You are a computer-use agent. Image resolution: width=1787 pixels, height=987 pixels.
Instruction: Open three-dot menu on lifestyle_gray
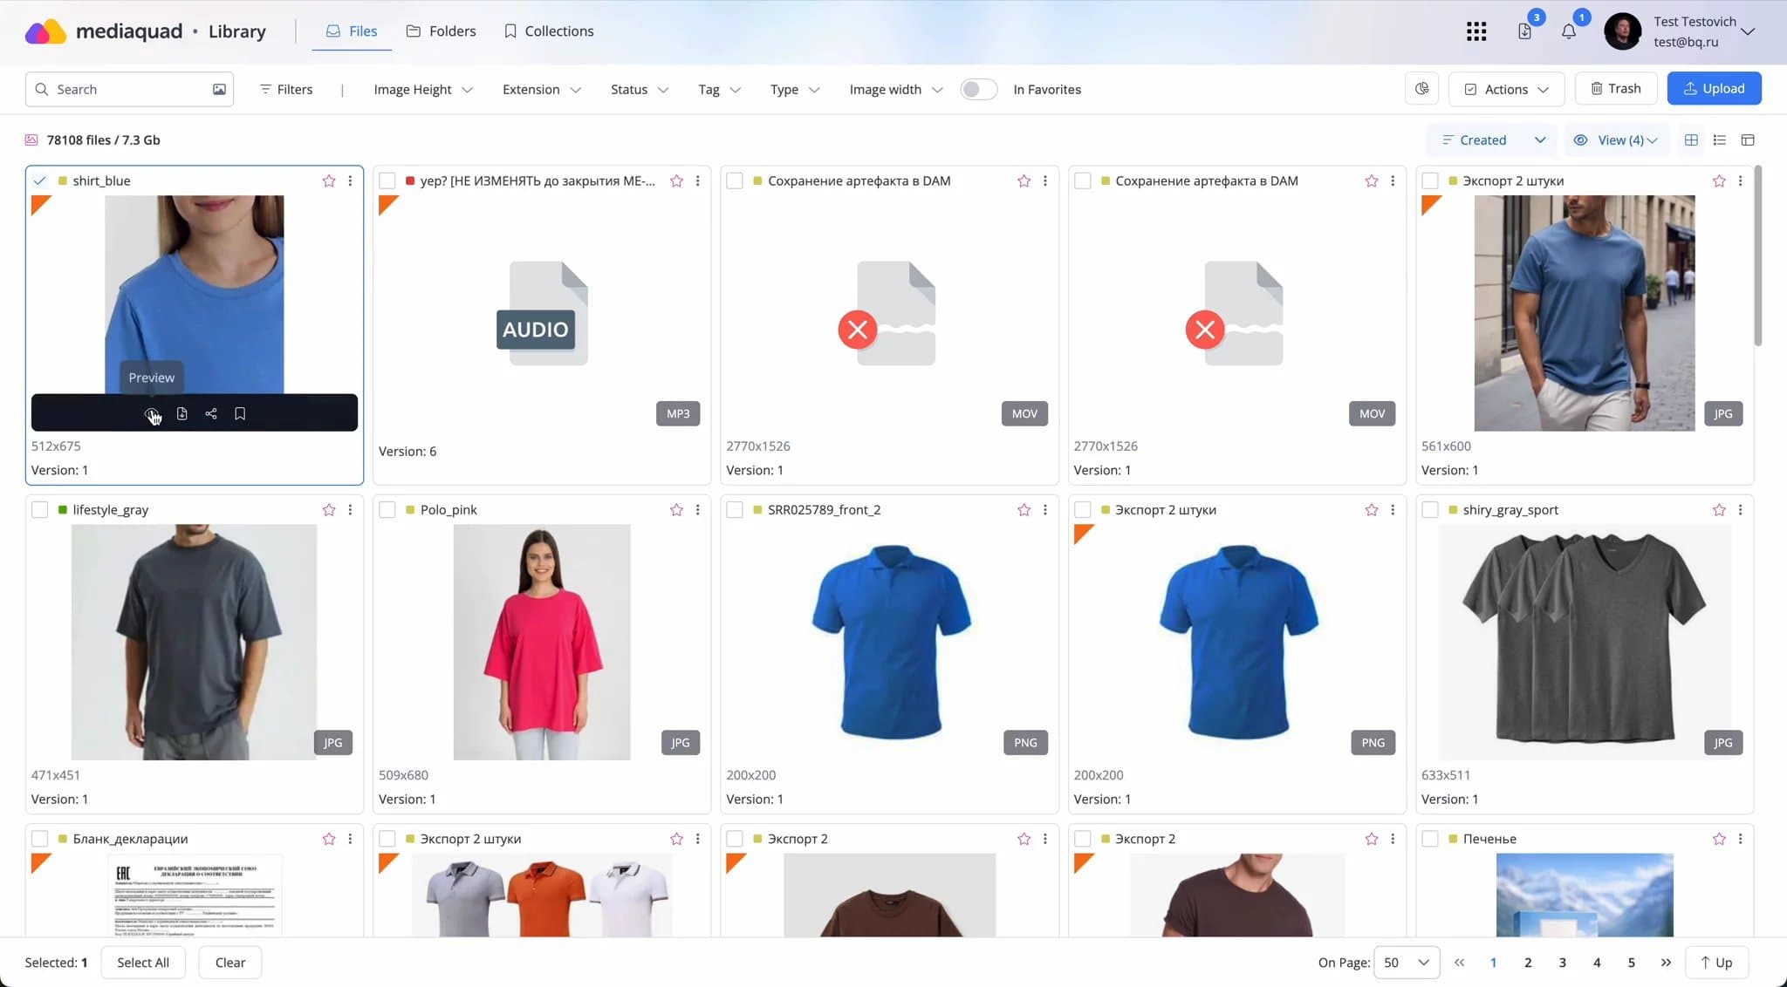coord(350,509)
